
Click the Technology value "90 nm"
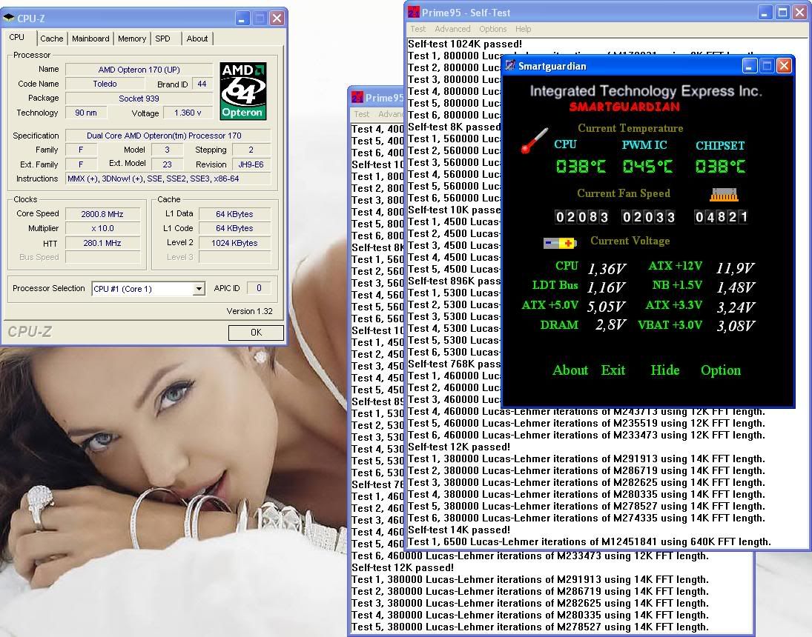click(x=86, y=113)
